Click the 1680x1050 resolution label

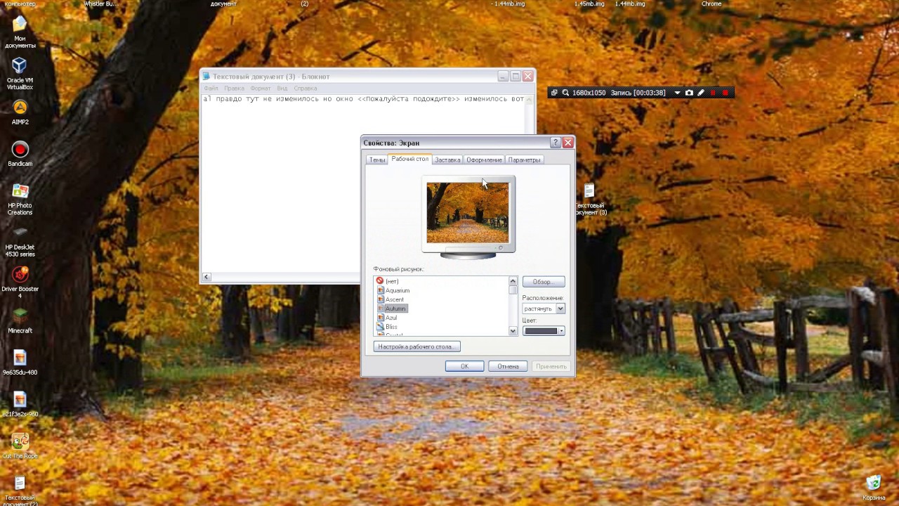click(589, 93)
